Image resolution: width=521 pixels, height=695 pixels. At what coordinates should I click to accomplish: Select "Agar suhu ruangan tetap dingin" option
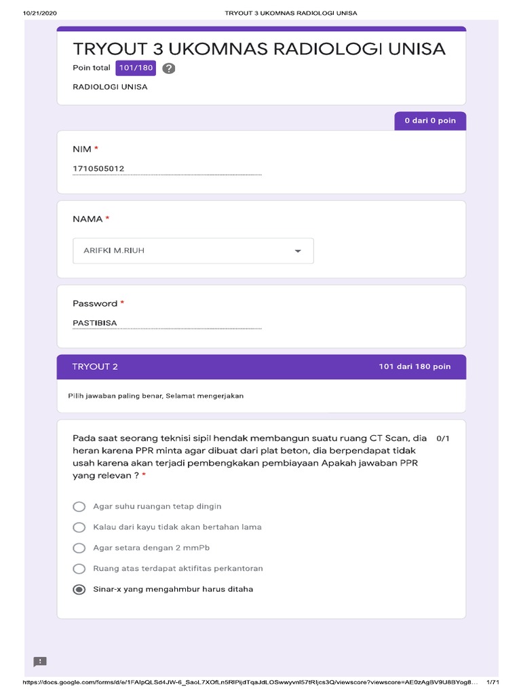pyautogui.click(x=79, y=506)
